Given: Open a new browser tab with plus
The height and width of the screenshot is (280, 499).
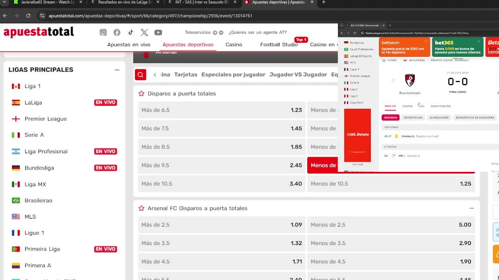Looking at the screenshot, I should click(324, 2).
